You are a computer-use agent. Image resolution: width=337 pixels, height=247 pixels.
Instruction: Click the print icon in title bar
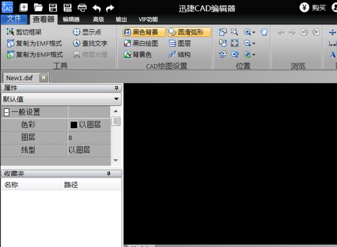pyautogui.click(x=82, y=8)
